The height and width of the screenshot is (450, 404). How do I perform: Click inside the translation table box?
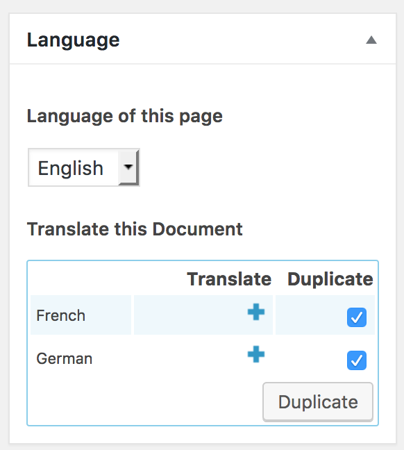click(x=203, y=343)
